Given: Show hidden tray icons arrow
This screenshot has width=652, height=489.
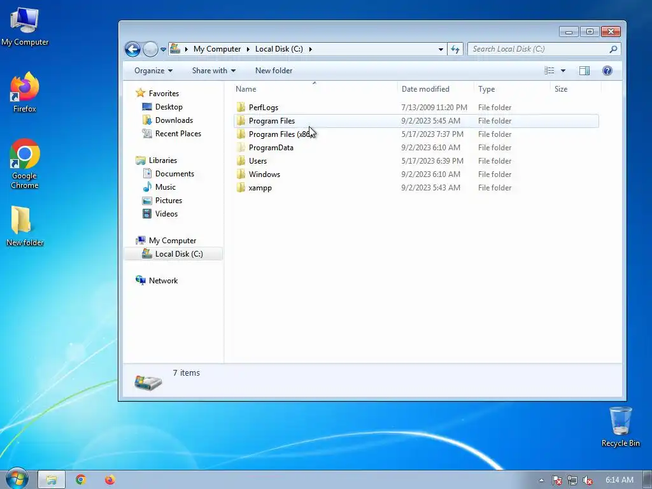Looking at the screenshot, I should pyautogui.click(x=541, y=480).
